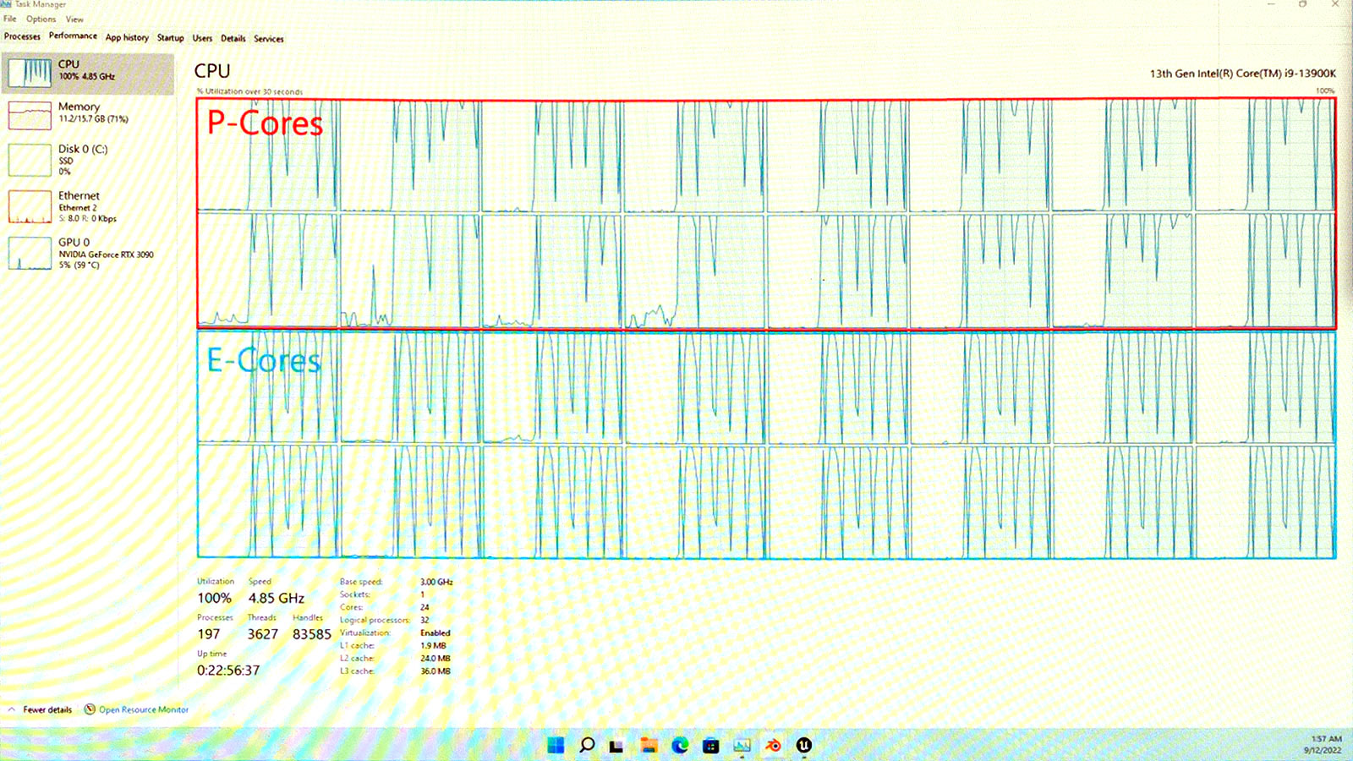
Task: Click the CPU heading above the graphs
Action: [212, 71]
